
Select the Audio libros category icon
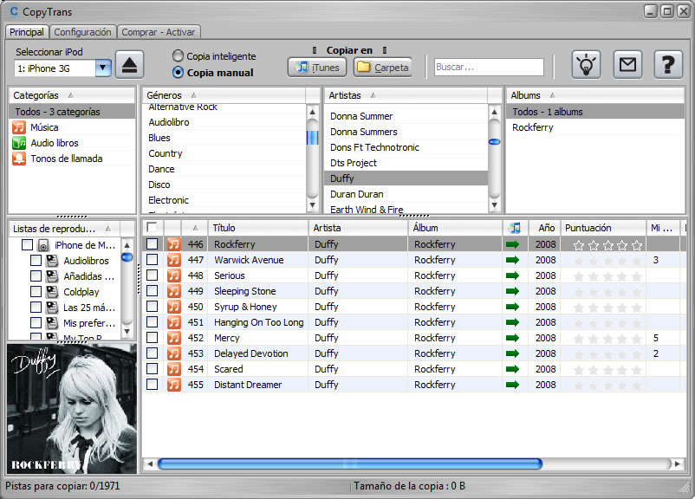coord(19,143)
